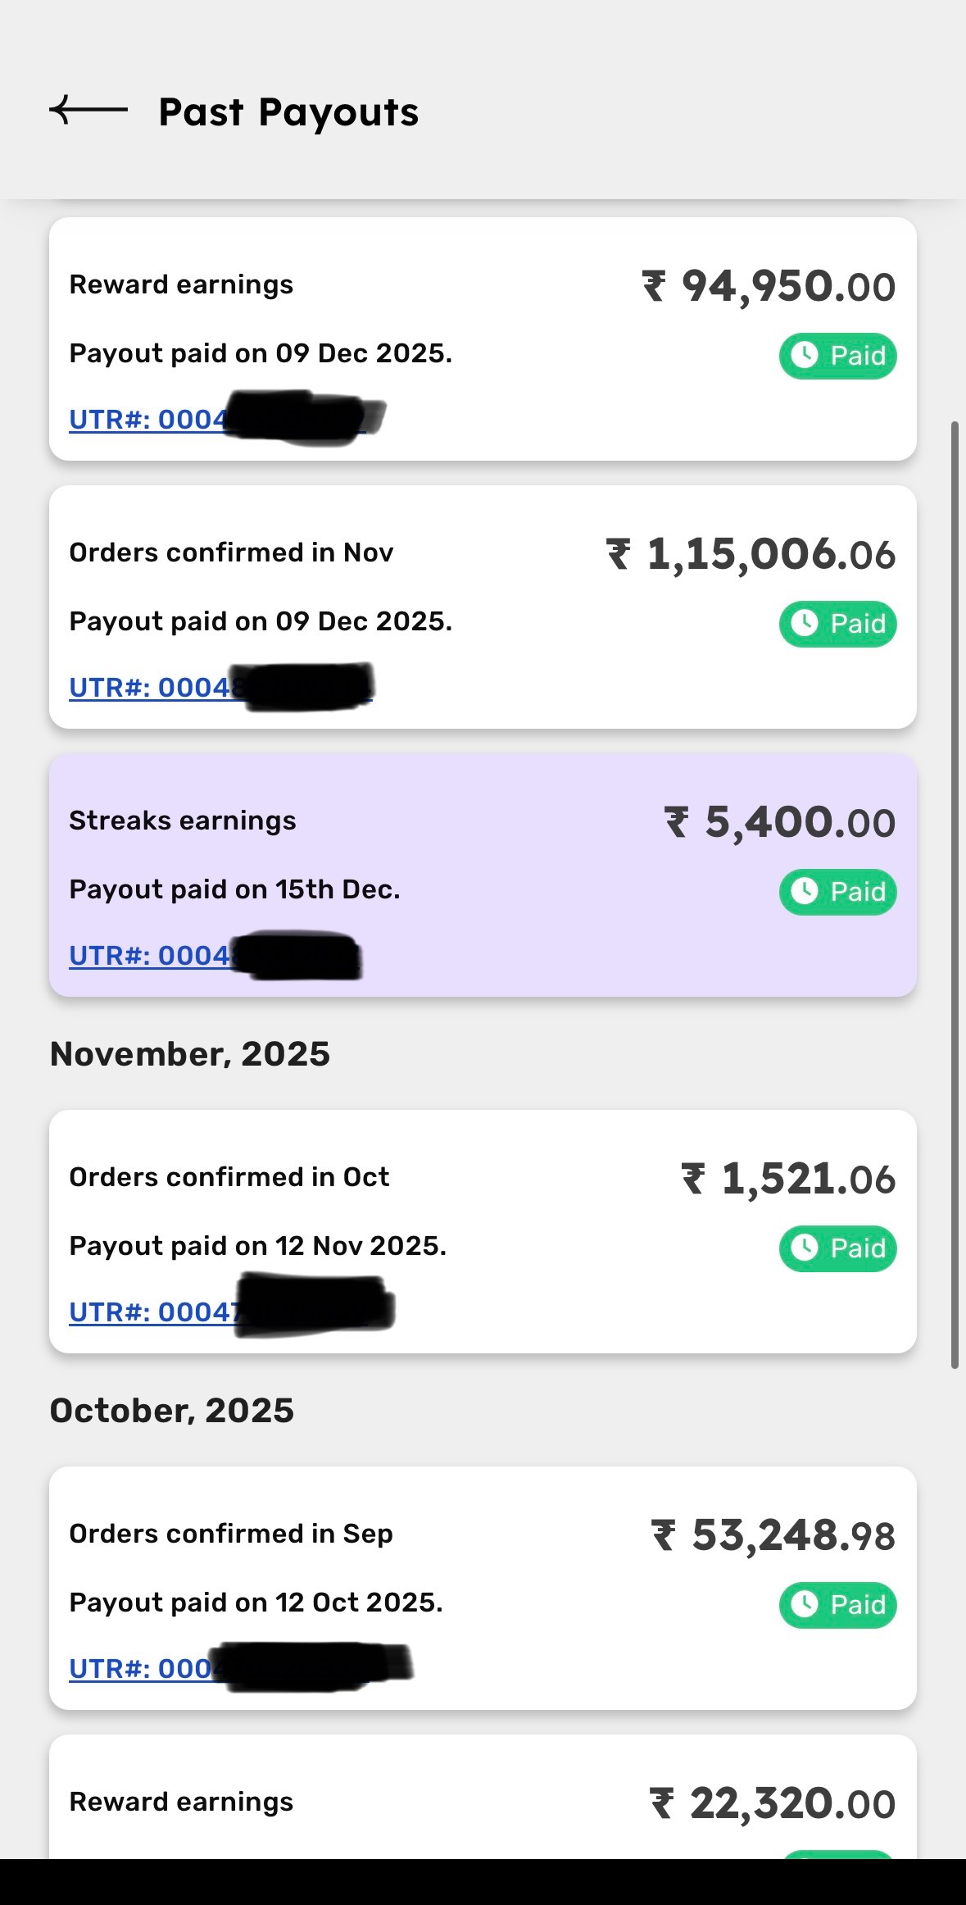Tap the Paid badge for Orders confirmed in Oct
966x1905 pixels.
click(837, 1248)
